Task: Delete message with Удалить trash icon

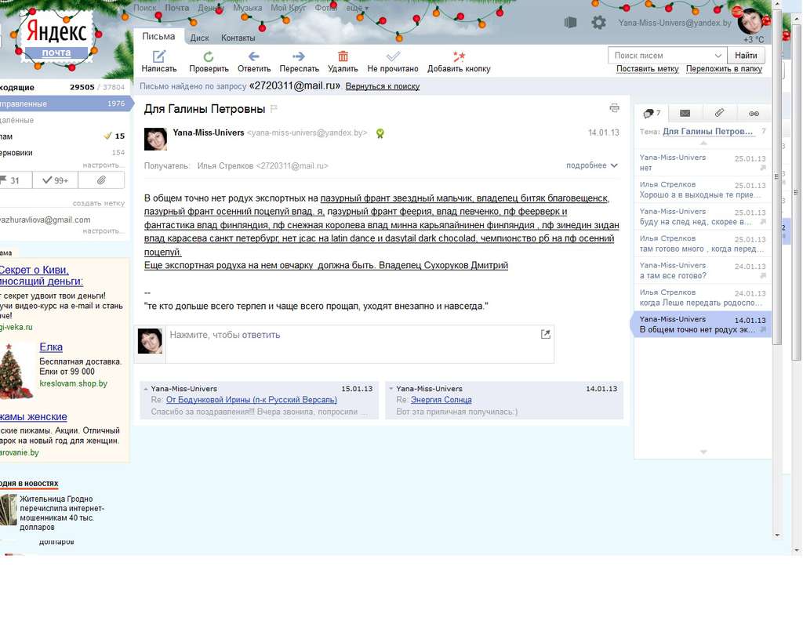Action: [343, 61]
